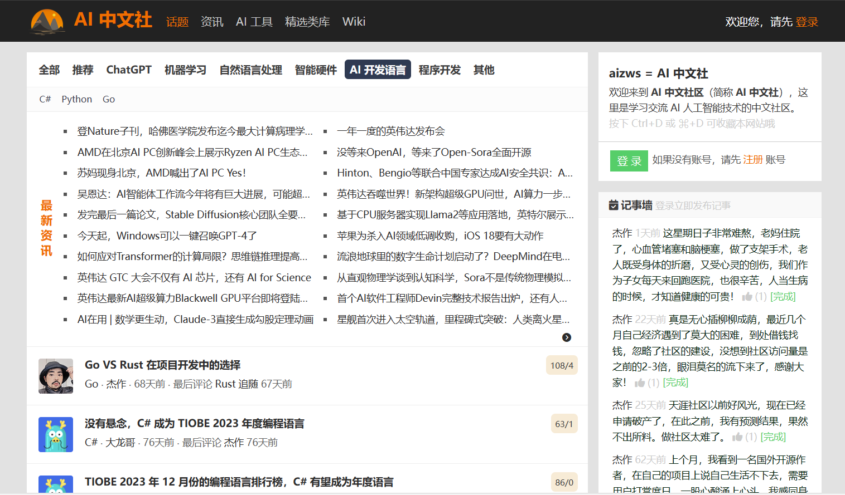
Task: Open 大龙哥's avatar on the TIOBE 2023 post
Action: coord(56,434)
